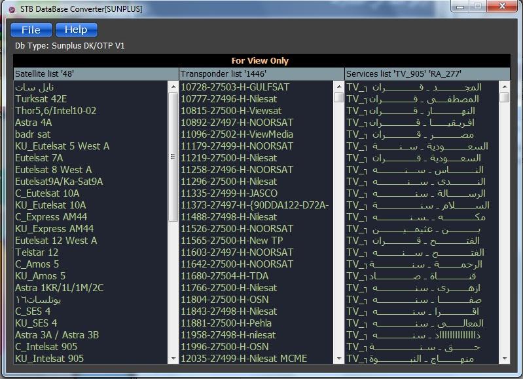Viewport: 523px width, 379px height.
Task: Click the transponder list scroll-up arrow
Action: pos(338,87)
